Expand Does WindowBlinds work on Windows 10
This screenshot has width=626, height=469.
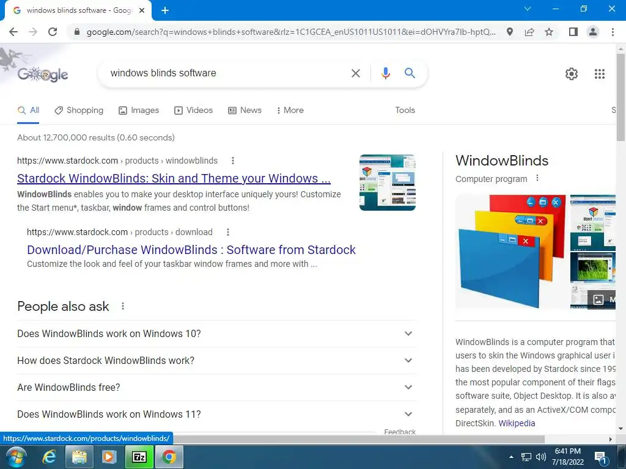tap(216, 334)
